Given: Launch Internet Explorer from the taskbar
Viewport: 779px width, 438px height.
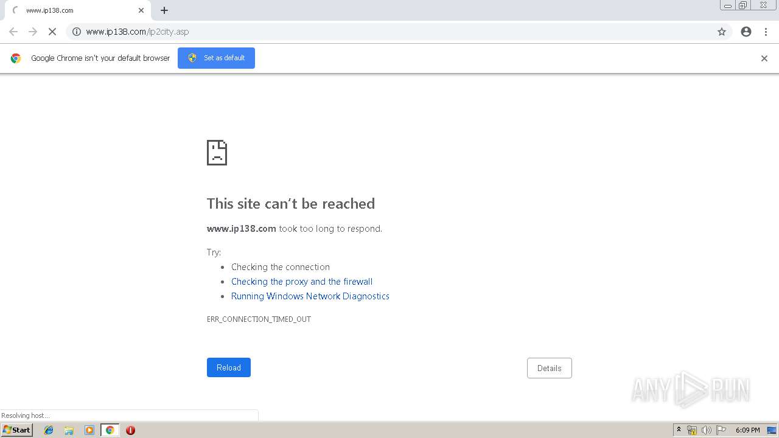Looking at the screenshot, I should coord(49,430).
